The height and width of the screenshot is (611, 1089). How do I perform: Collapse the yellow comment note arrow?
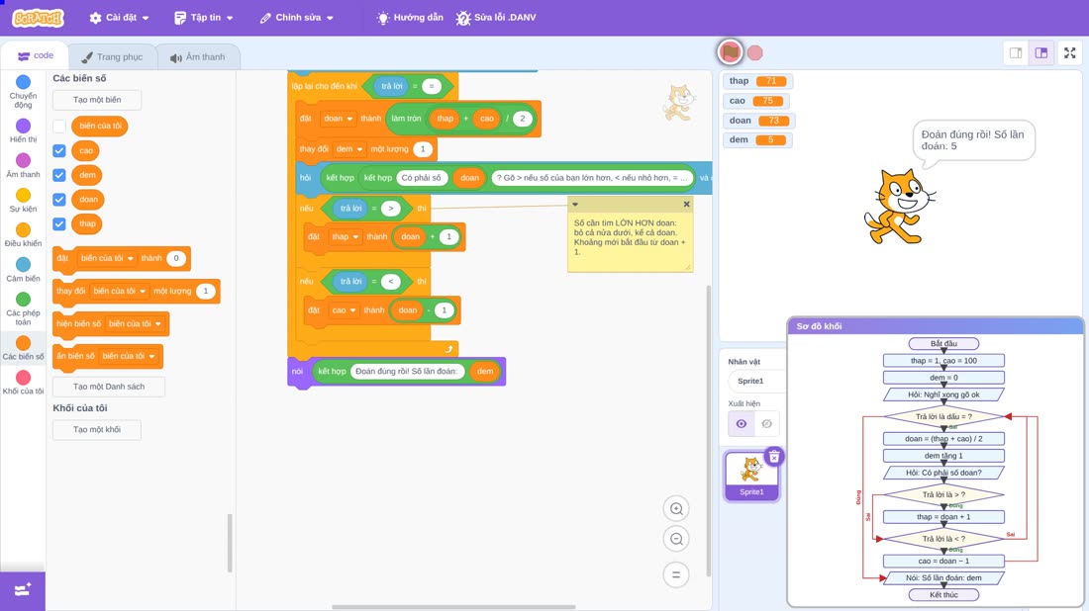(x=575, y=204)
